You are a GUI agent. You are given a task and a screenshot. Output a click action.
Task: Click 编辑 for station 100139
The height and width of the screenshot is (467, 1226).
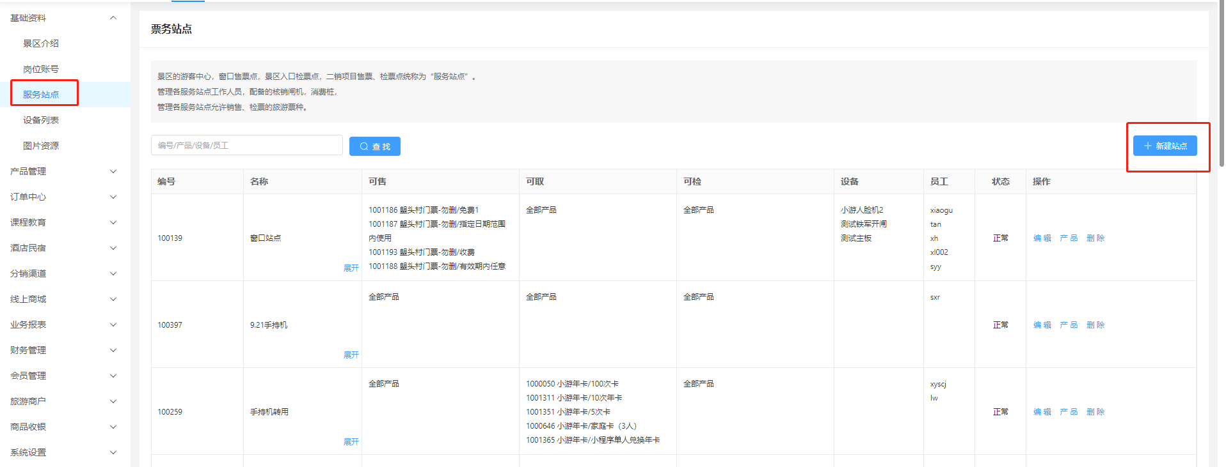1042,238
